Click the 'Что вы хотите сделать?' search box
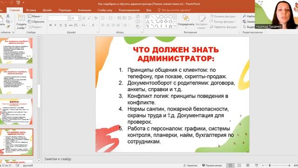Viewport: 298px width, 168px height. tap(174, 10)
